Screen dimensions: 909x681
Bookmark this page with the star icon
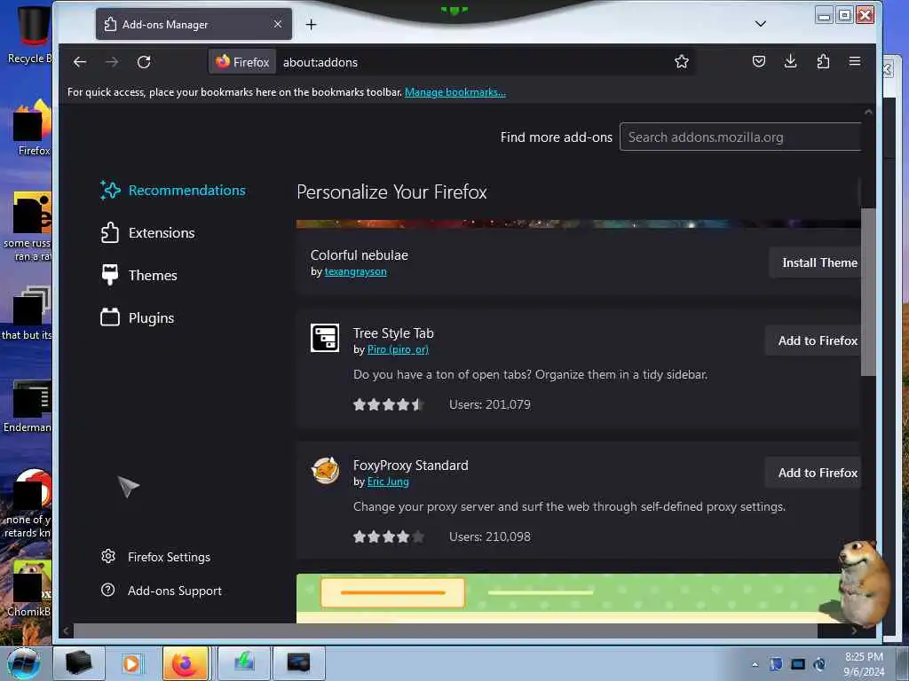tap(681, 61)
